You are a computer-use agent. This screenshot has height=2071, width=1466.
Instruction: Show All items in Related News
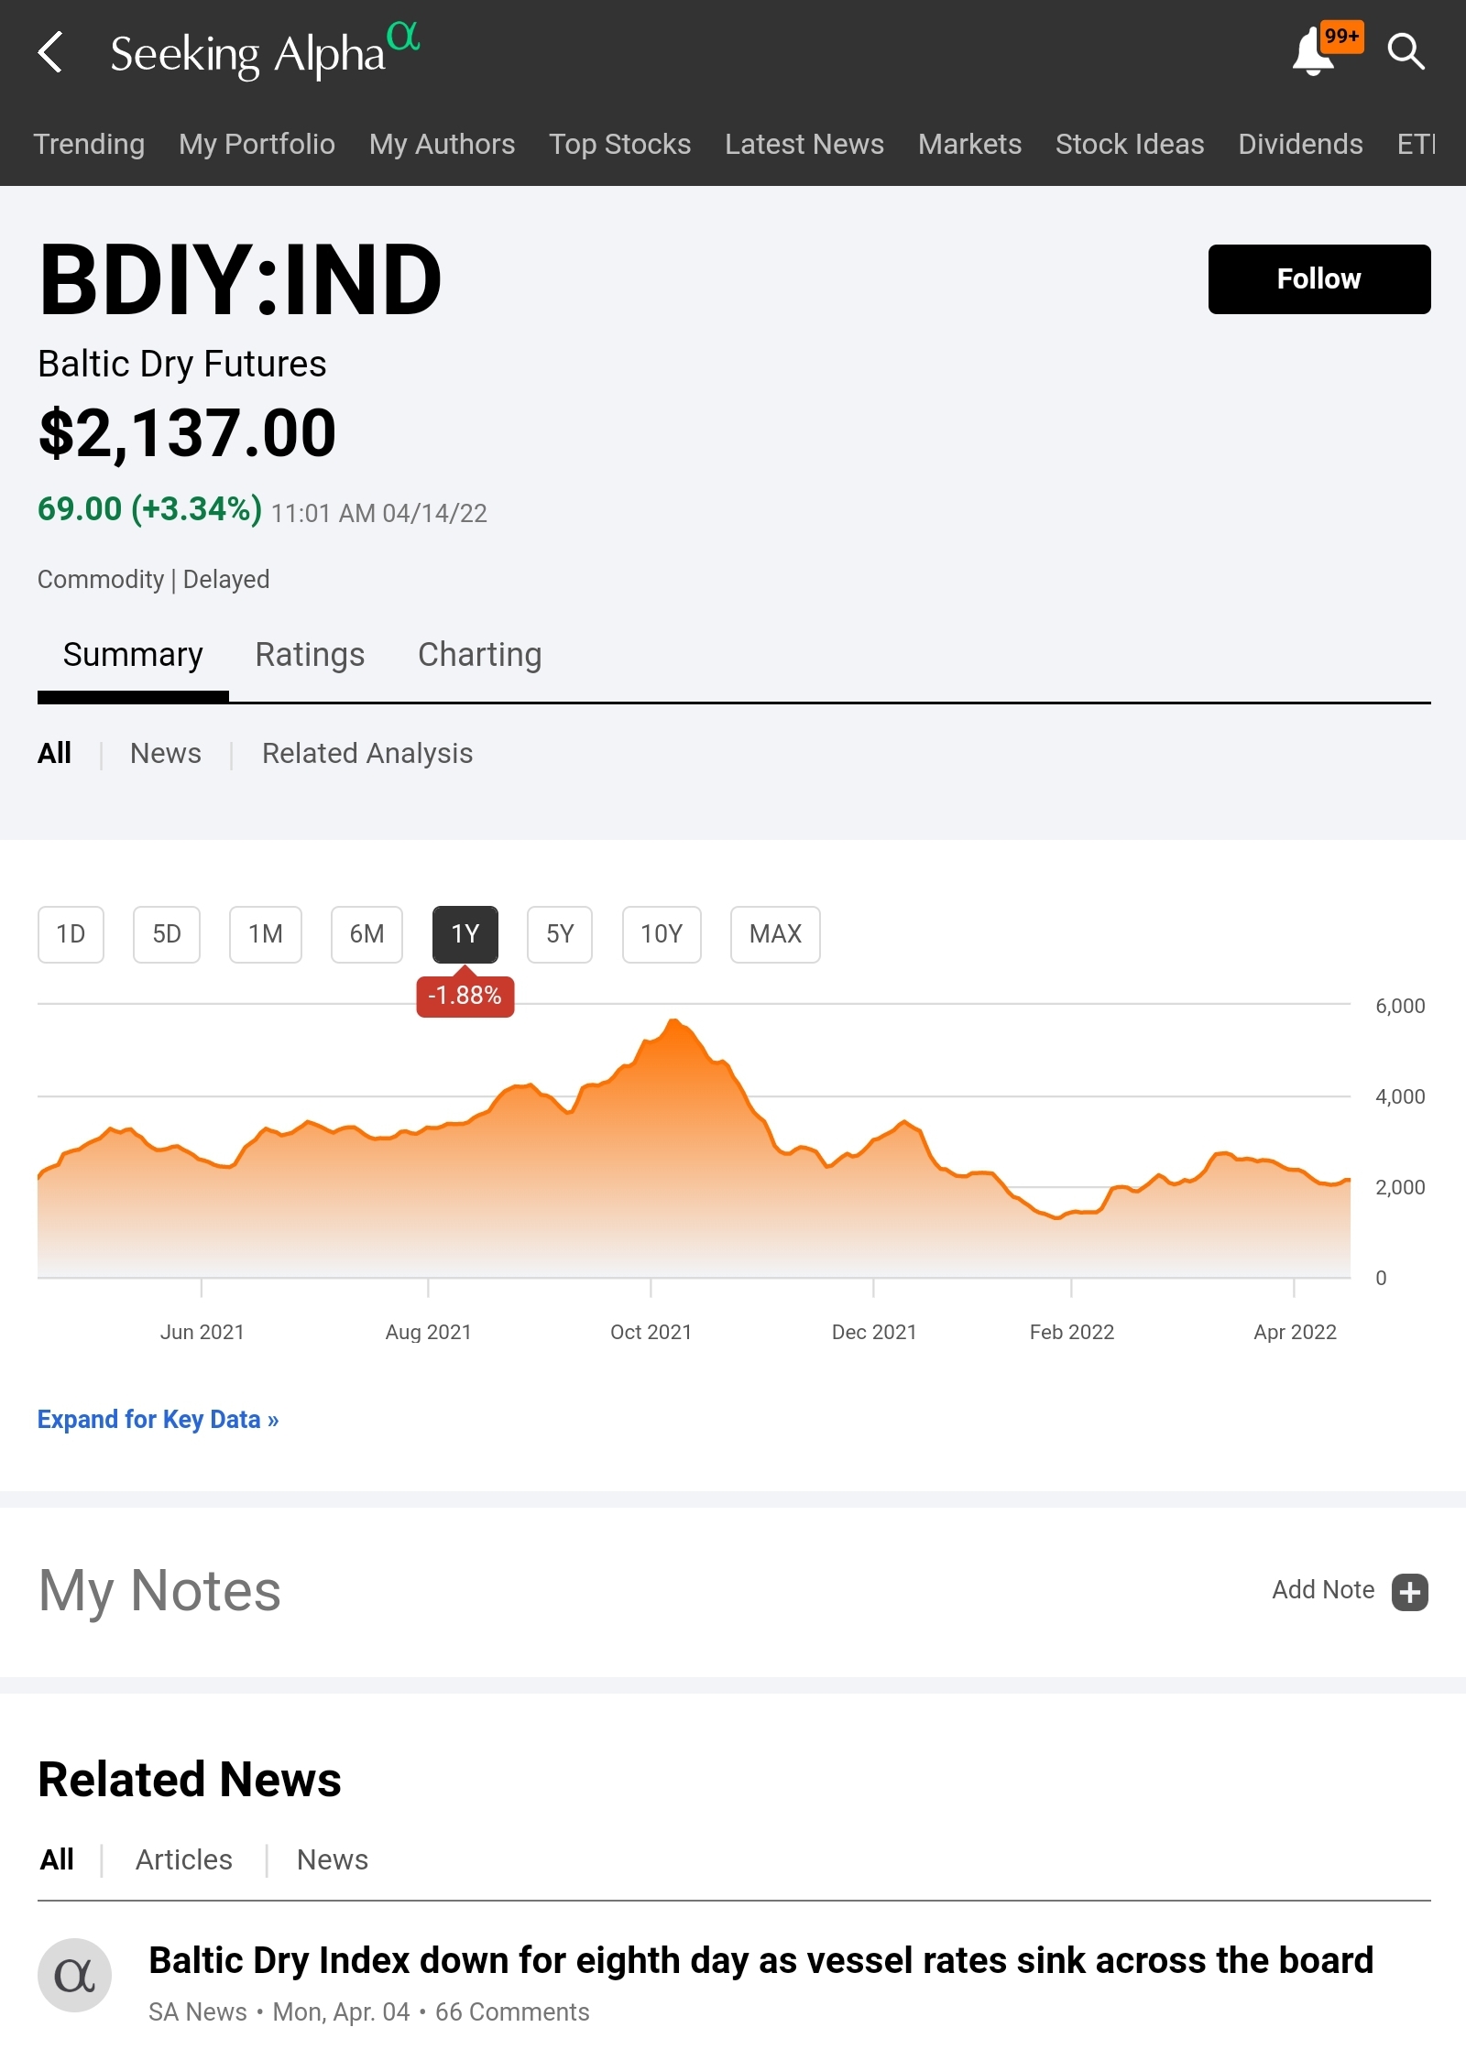(57, 1859)
